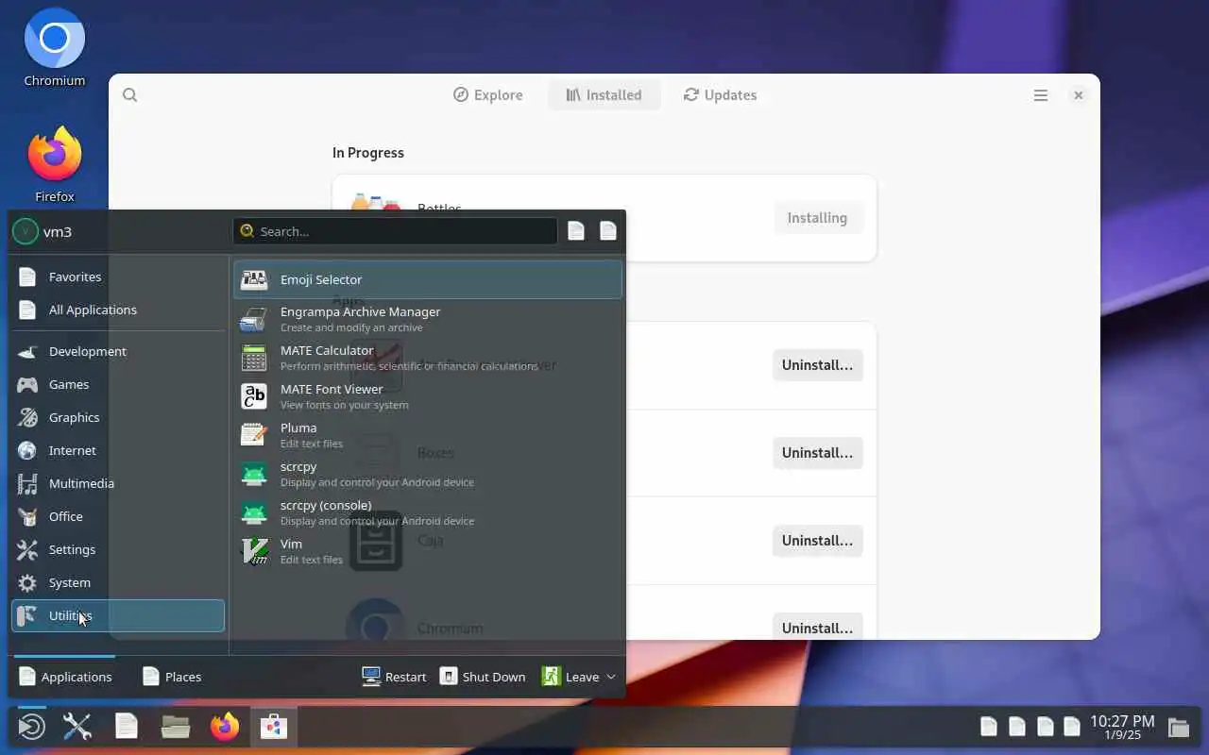The height and width of the screenshot is (755, 1209).
Task: Open hamburger menu in Software window
Action: coord(1040,95)
